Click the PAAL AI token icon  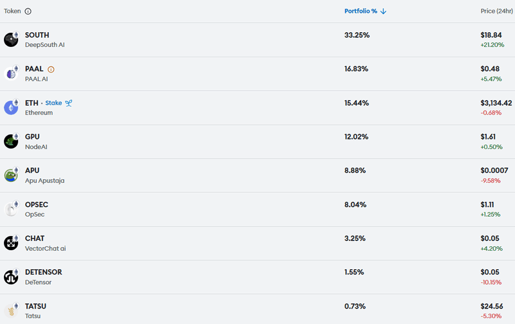click(11, 73)
